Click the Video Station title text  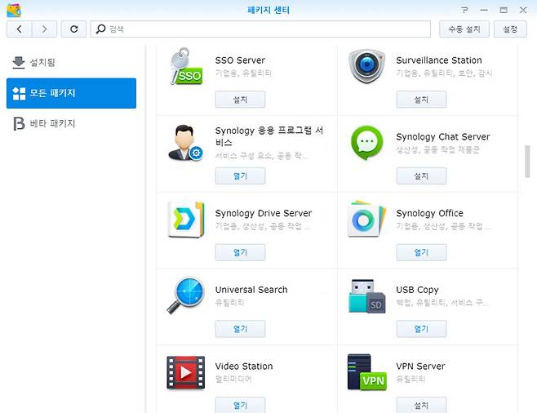[244, 366]
